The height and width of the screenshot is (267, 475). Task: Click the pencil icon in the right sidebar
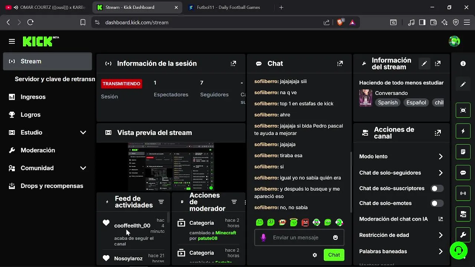(x=463, y=85)
